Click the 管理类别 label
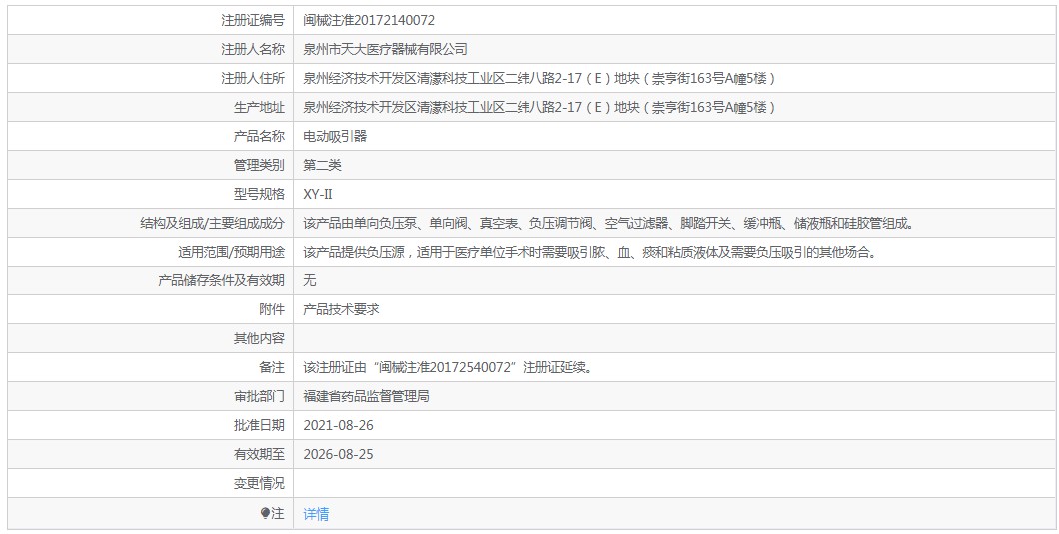Image resolution: width=1059 pixels, height=534 pixels. point(260,166)
